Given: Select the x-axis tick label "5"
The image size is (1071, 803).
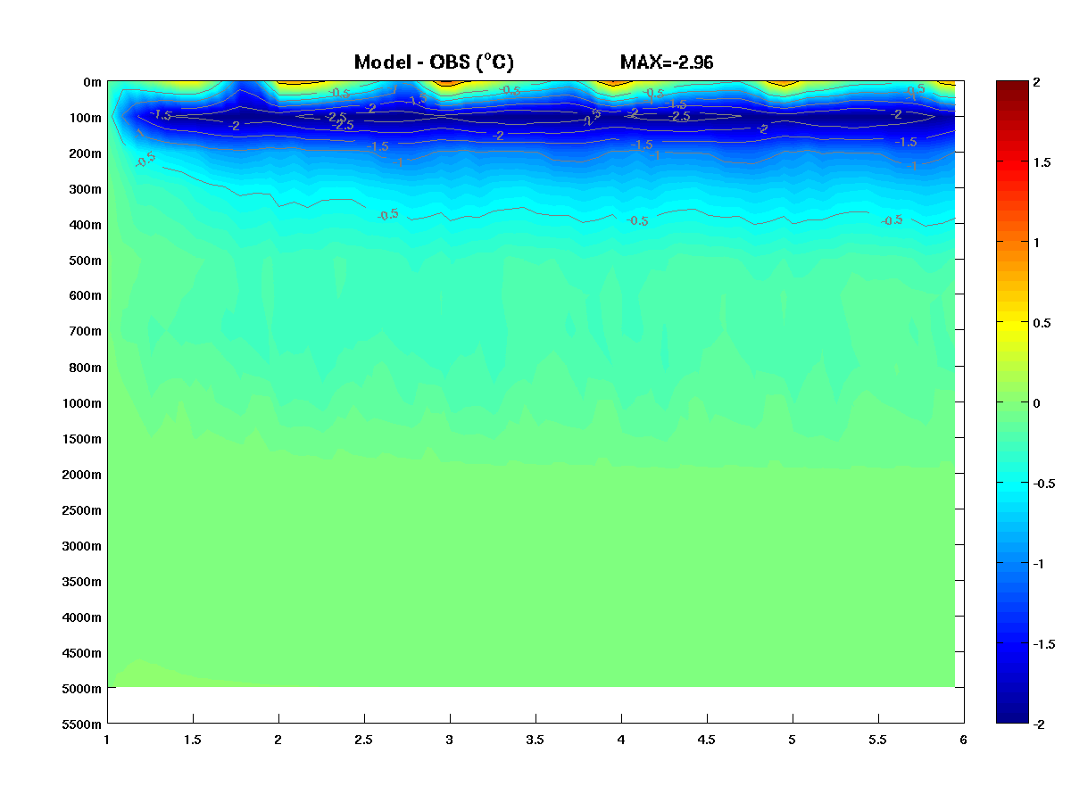Looking at the screenshot, I should pyautogui.click(x=793, y=740).
